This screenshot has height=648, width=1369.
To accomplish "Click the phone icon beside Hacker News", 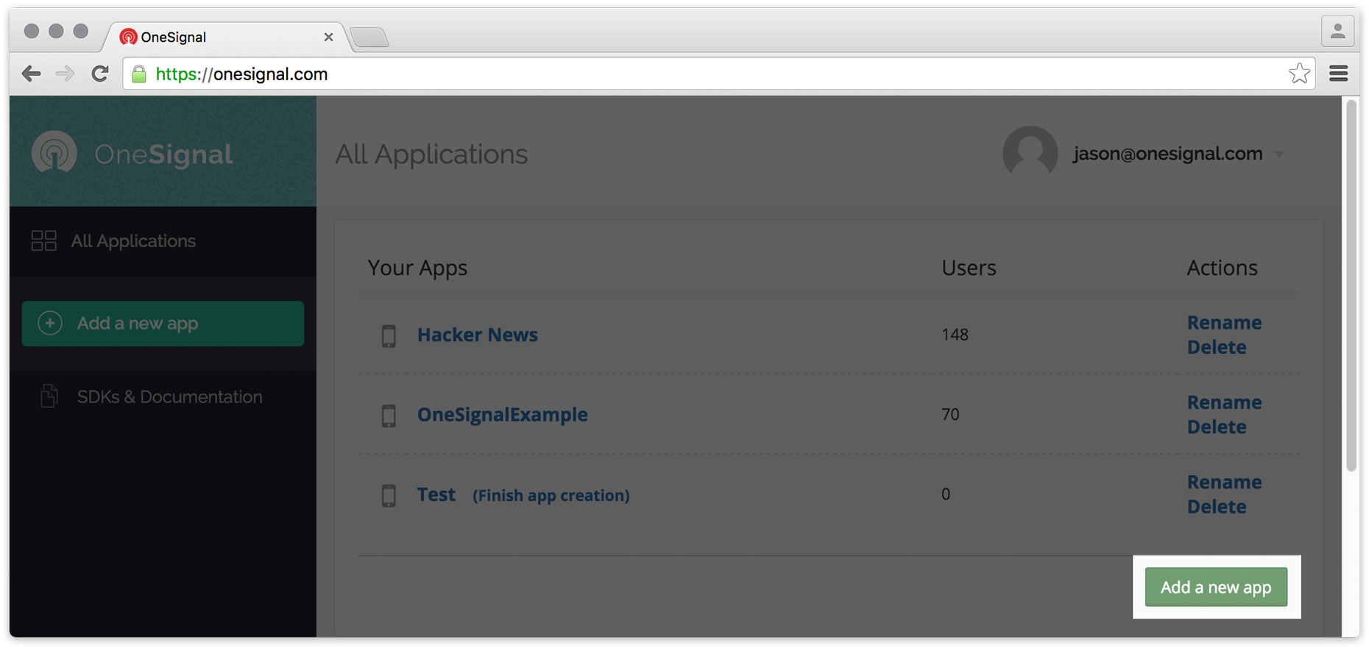I will pyautogui.click(x=389, y=335).
